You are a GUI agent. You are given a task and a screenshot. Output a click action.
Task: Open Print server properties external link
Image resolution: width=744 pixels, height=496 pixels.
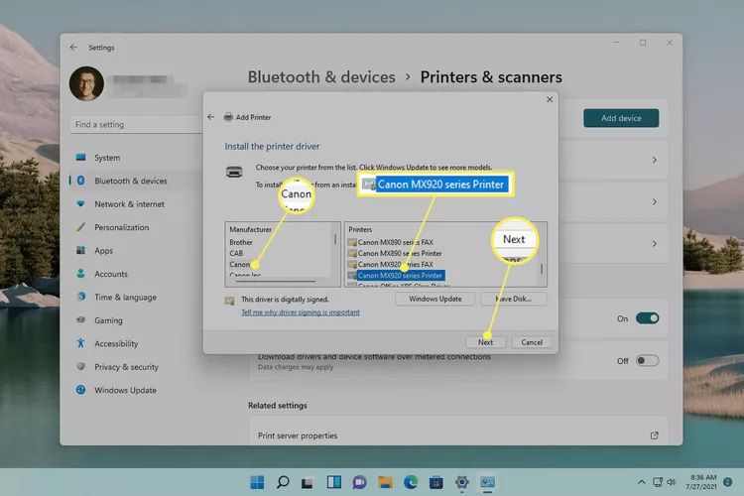[655, 435]
